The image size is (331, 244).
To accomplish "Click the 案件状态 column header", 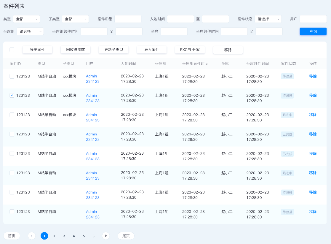I will point(288,64).
